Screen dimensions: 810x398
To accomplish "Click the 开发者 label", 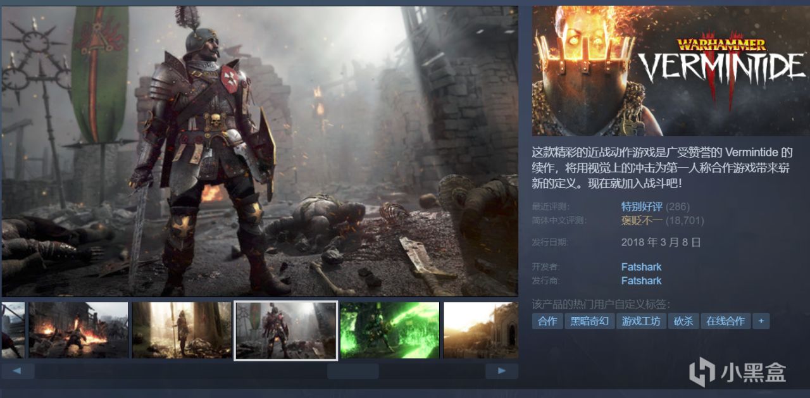I will (x=546, y=267).
